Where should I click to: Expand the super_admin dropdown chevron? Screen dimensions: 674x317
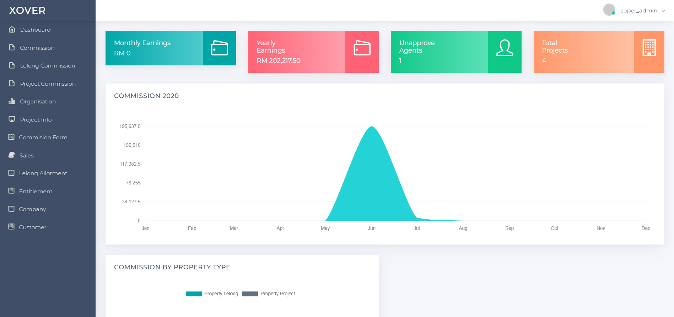[x=663, y=11]
